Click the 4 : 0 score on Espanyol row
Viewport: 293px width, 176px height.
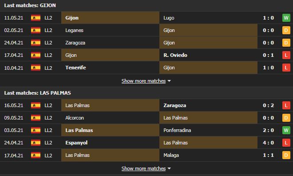point(268,143)
